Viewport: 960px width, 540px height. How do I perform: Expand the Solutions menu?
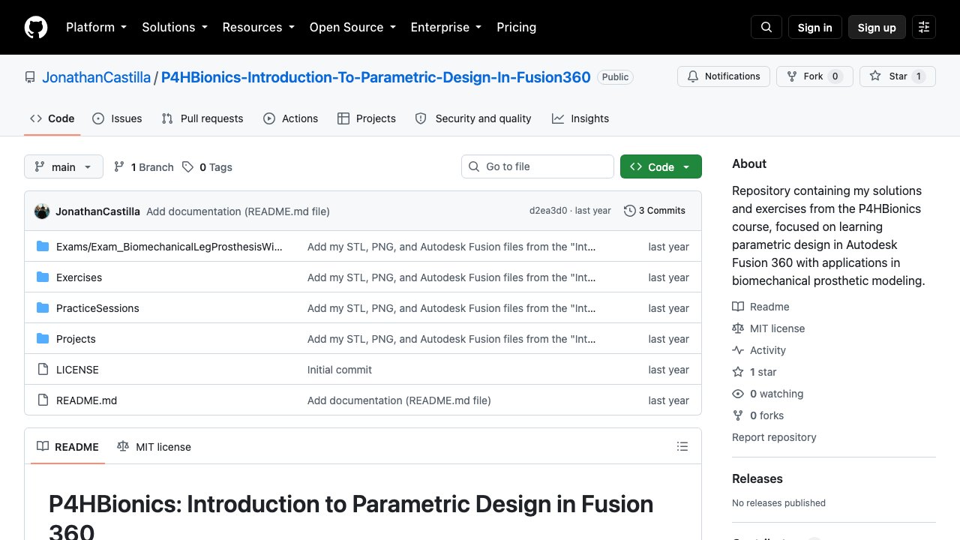(x=175, y=27)
